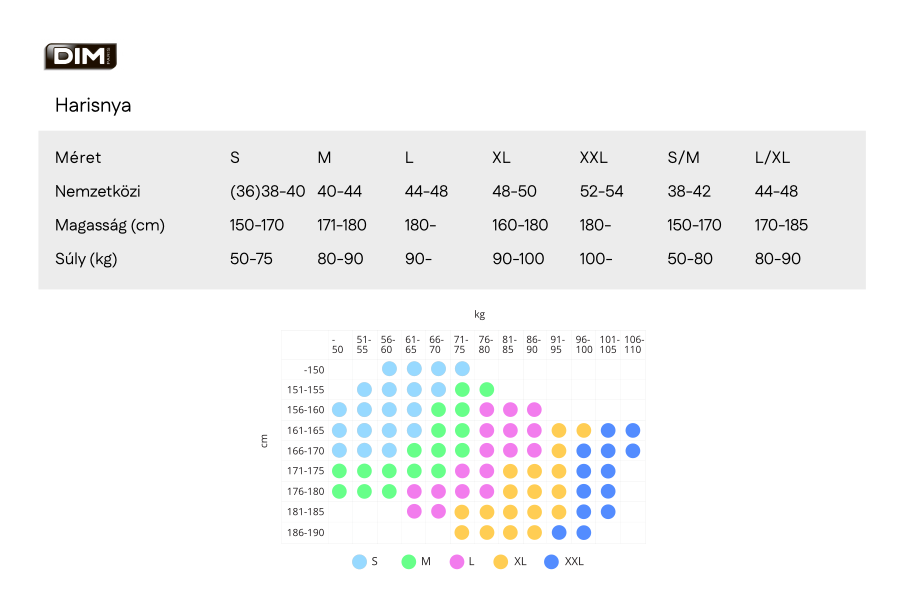Select the dot at 181-185 cm, 61-65 kg
Viewport: 909px width, 611px height.
(x=414, y=511)
